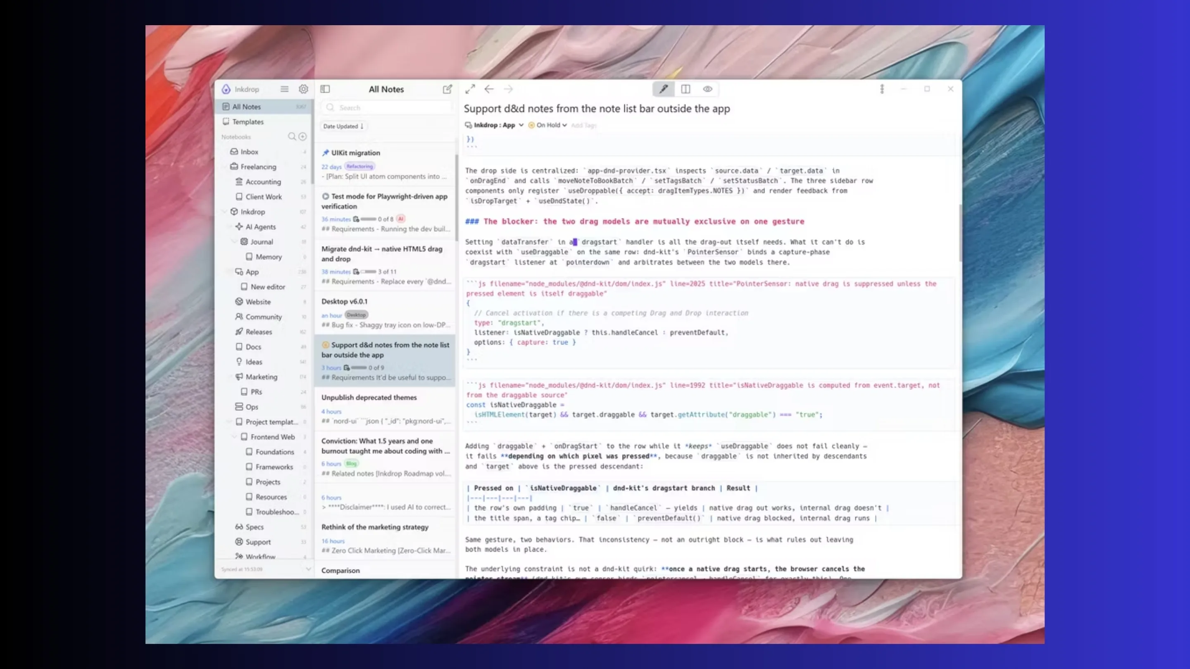Switch to the eye preview mode
The image size is (1190, 669).
coord(707,89)
